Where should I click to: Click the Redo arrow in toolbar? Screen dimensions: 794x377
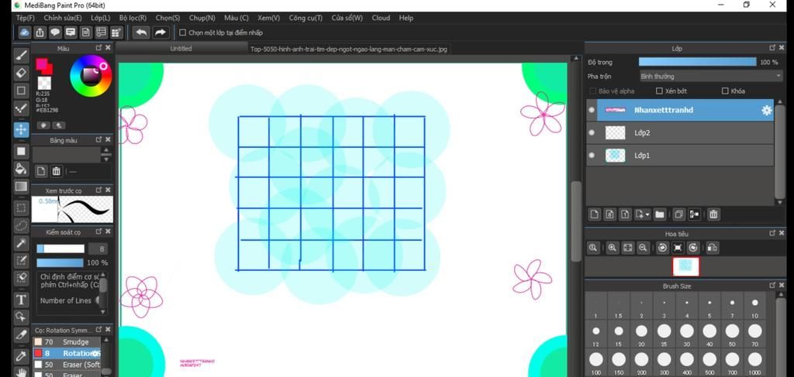160,33
